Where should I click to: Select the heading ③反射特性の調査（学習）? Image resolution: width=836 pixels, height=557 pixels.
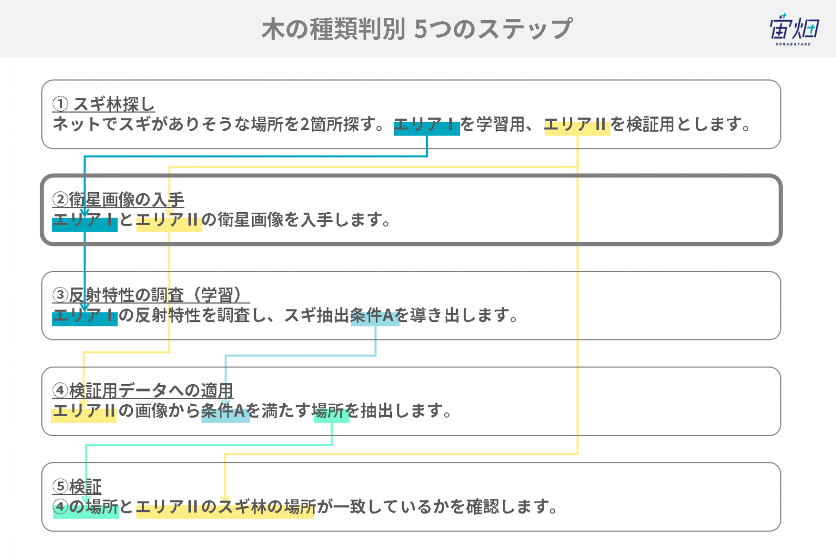[151, 295]
